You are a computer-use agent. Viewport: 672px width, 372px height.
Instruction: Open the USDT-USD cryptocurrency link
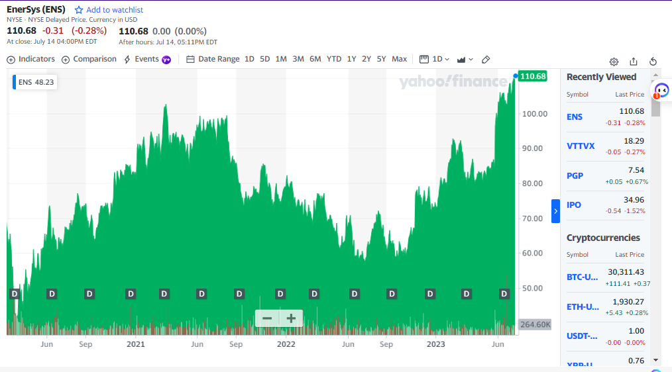pos(582,336)
